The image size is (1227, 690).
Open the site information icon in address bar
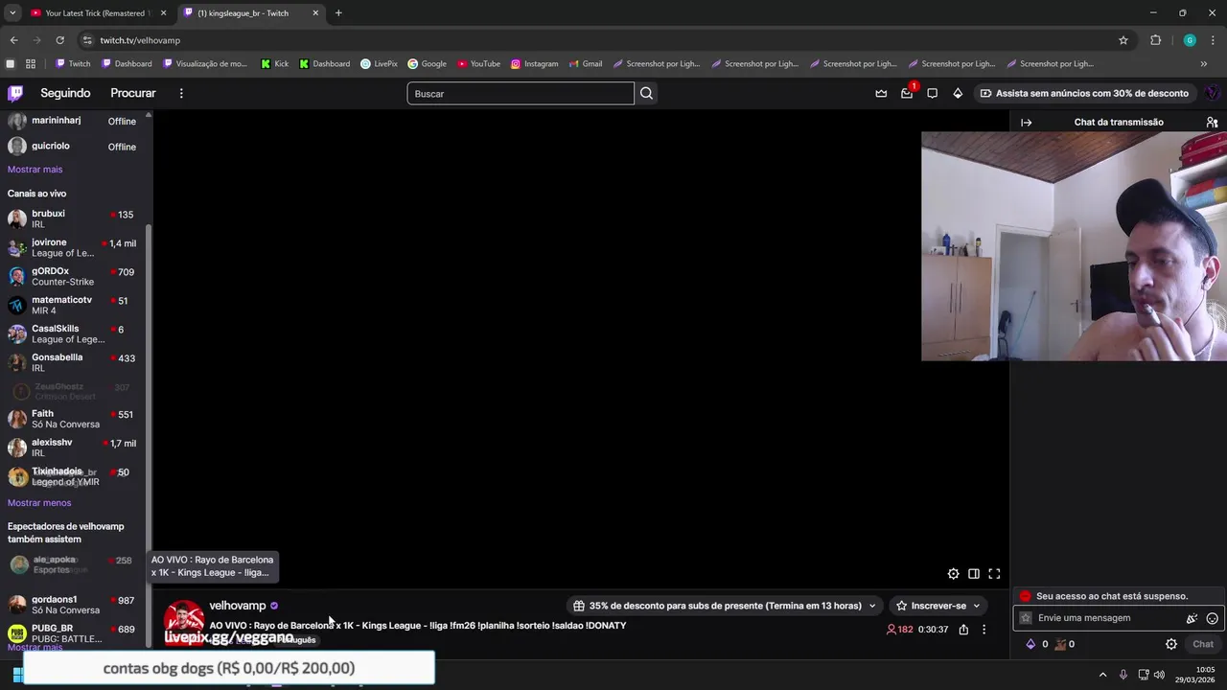tap(87, 40)
